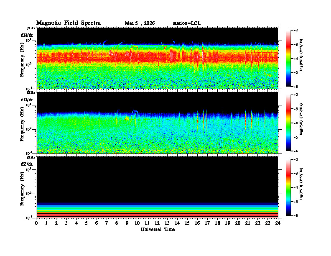Click the hour 17 tick label on the time axis
Screen dimensions: 331x256
pos(207,223)
